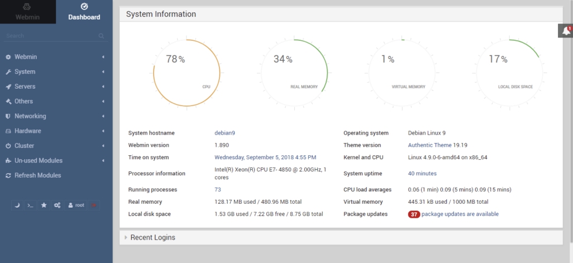Screen dimensions: 573x263
Task: Click the Servers rocket icon
Action: pyautogui.click(x=8, y=87)
